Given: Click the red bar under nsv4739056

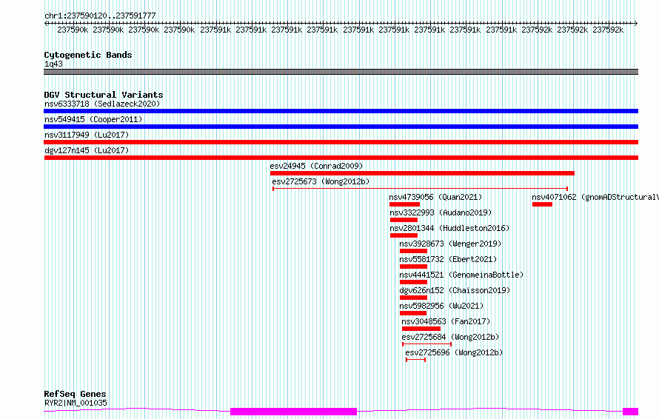Looking at the screenshot, I should point(404,204).
